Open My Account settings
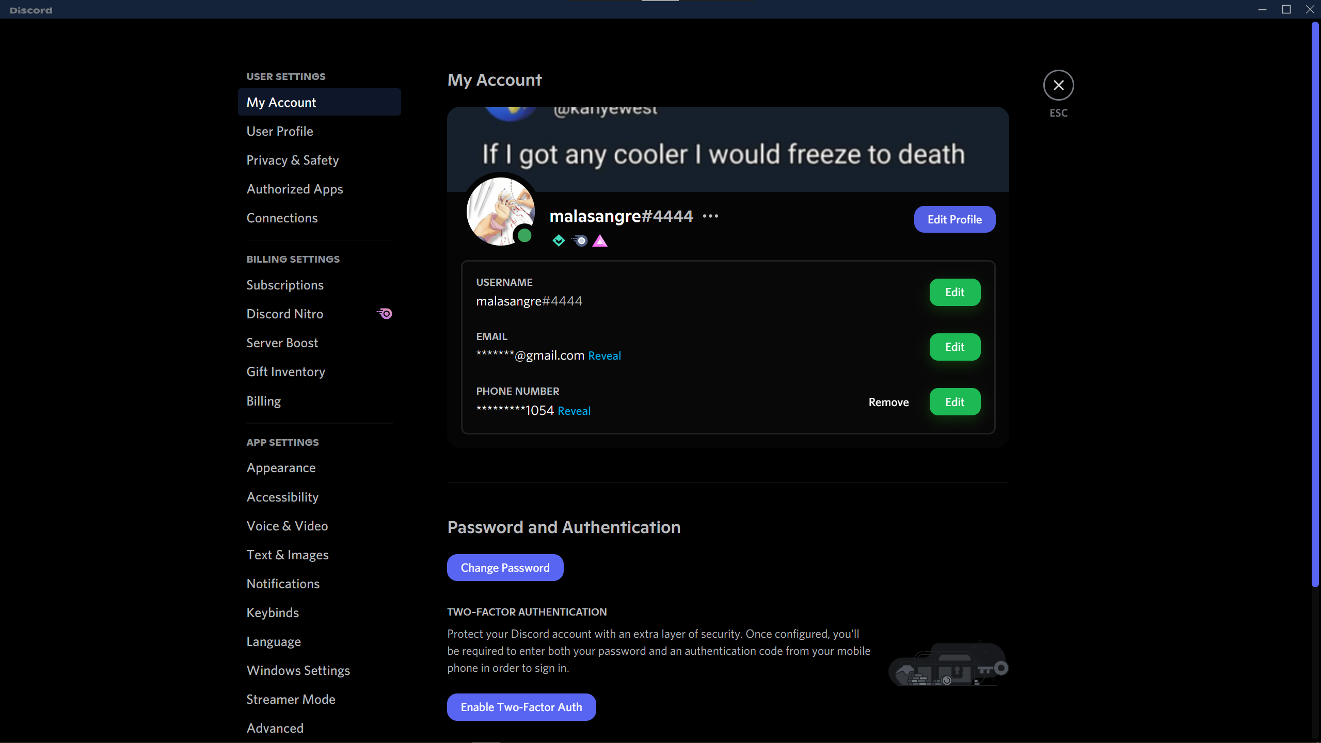The image size is (1321, 743). [320, 102]
